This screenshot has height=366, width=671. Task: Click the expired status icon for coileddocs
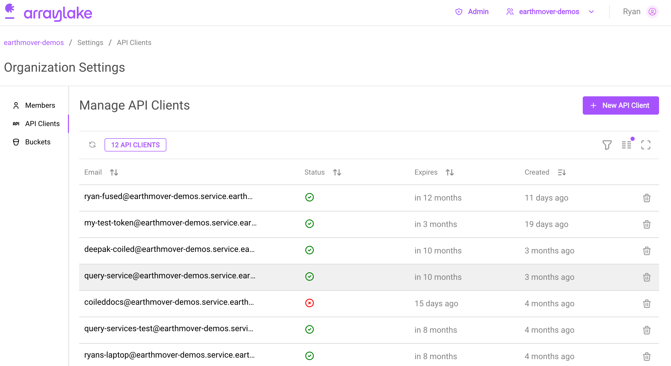click(x=310, y=303)
